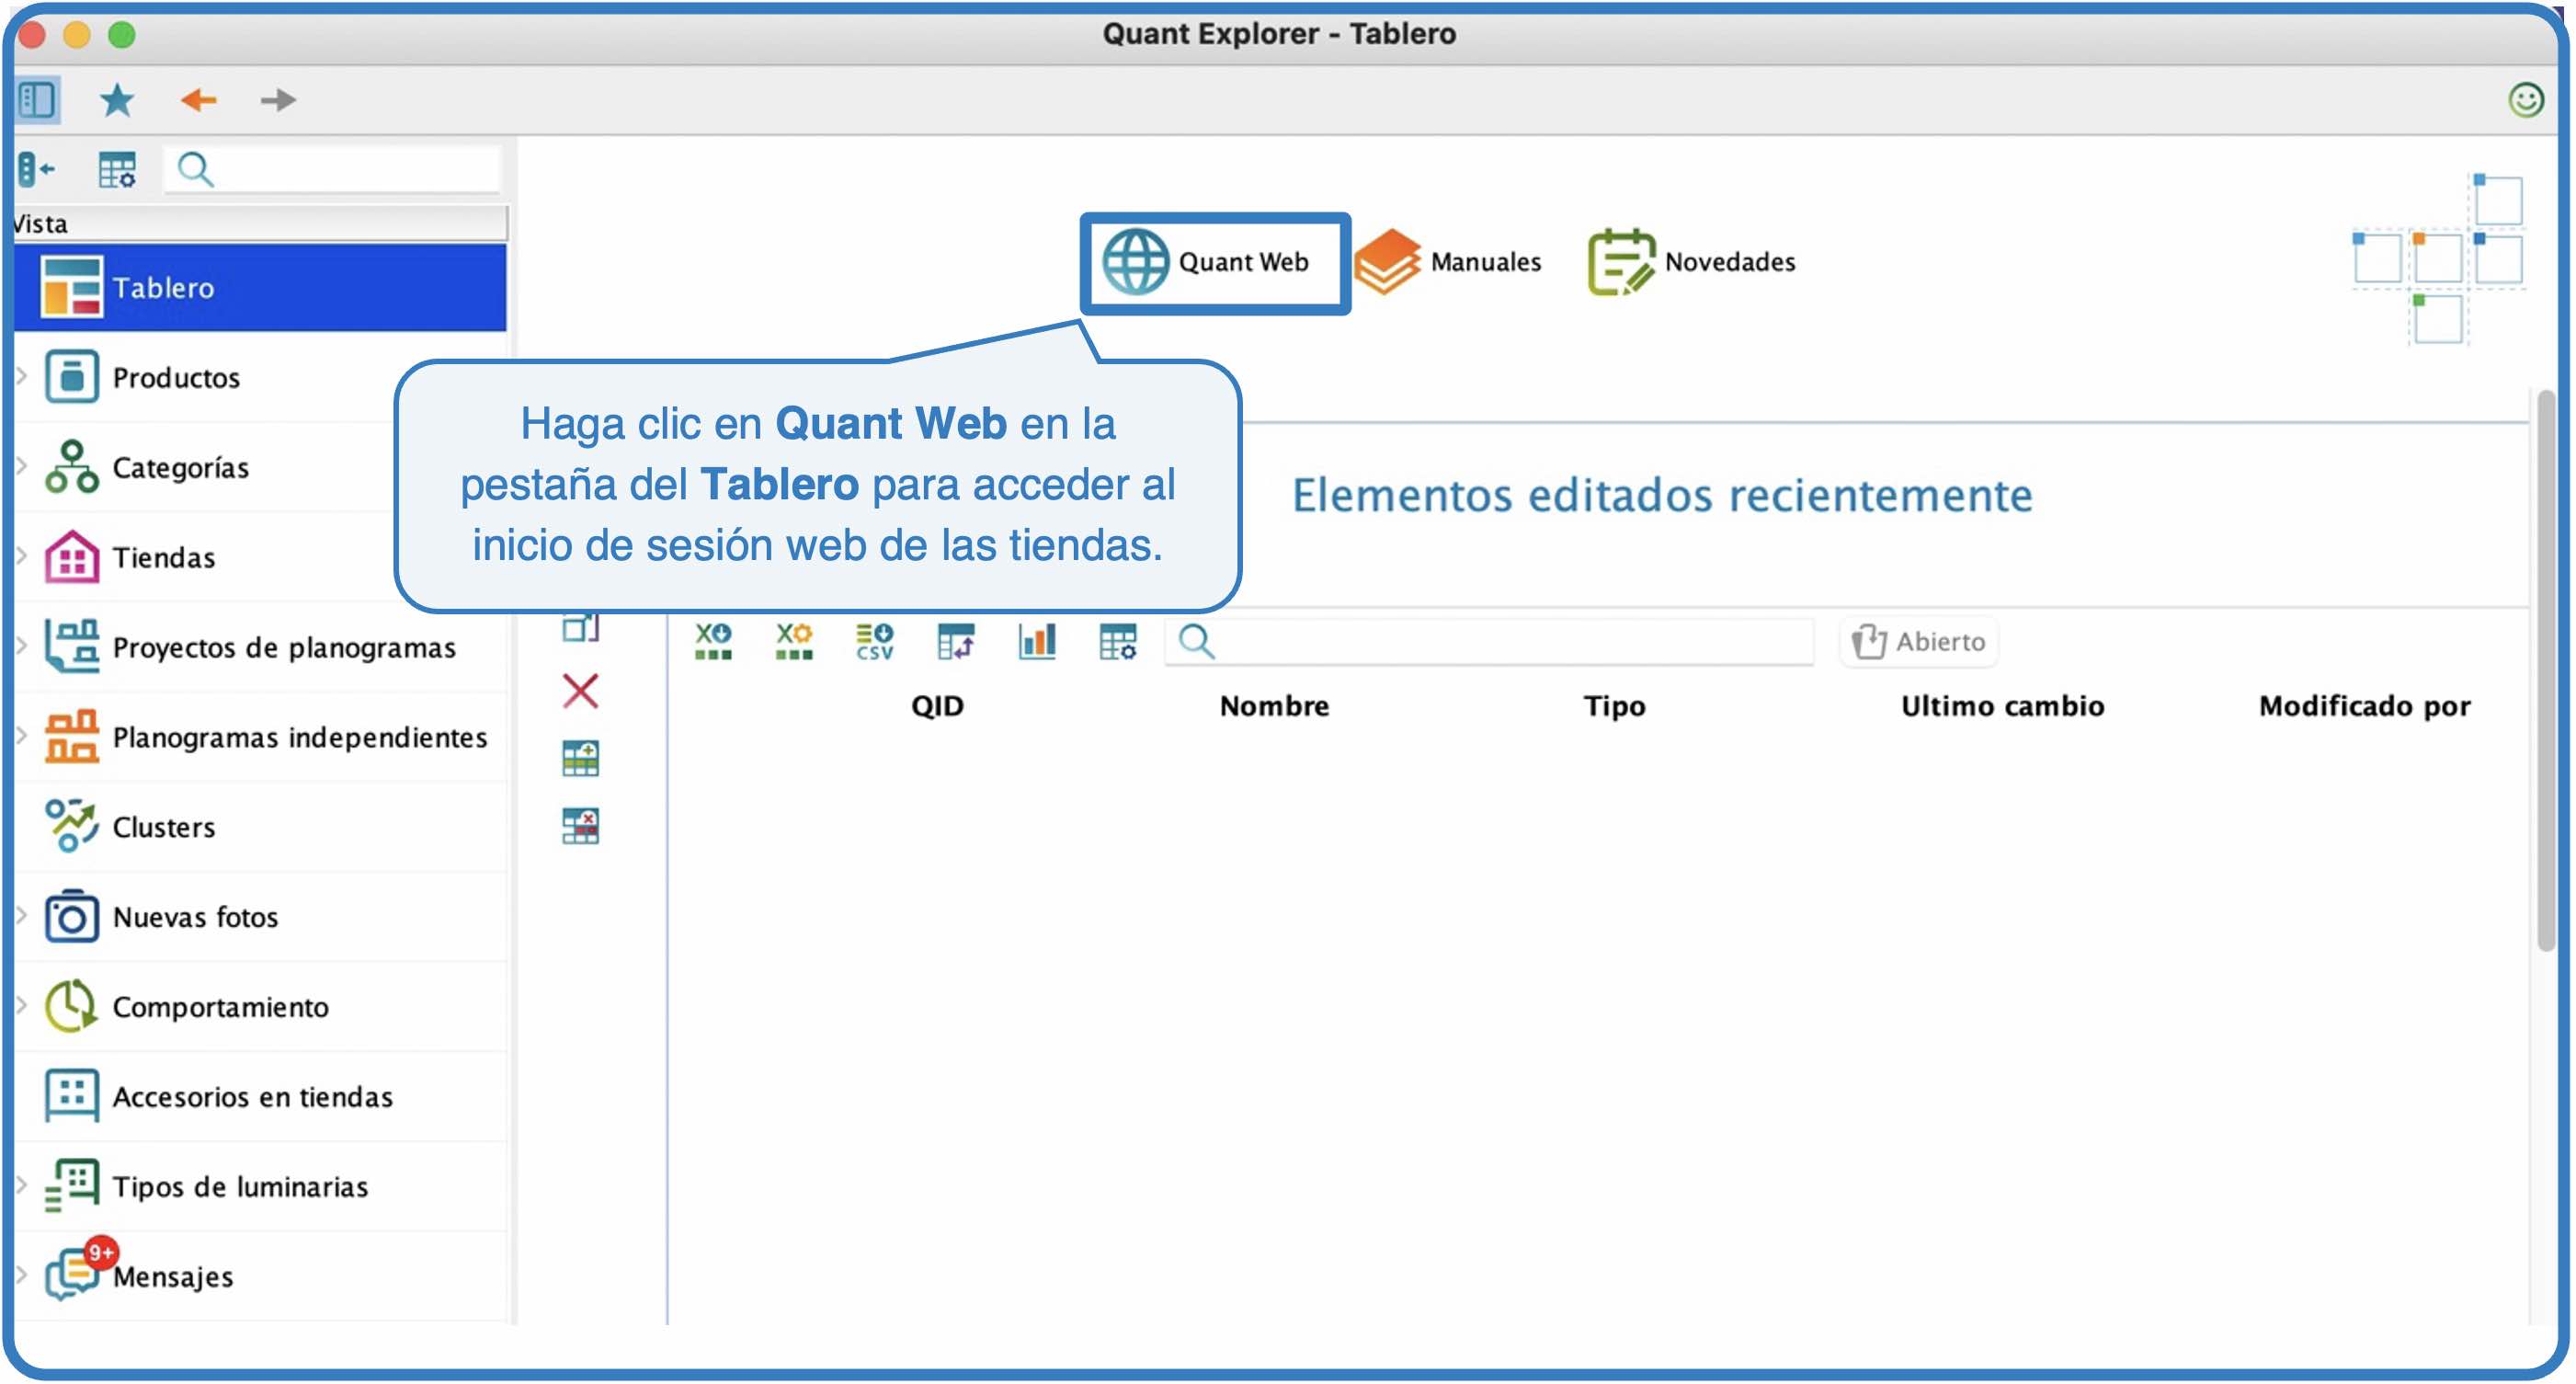Click the add table row icon
The width and height of the screenshot is (2576, 1384).
point(580,758)
